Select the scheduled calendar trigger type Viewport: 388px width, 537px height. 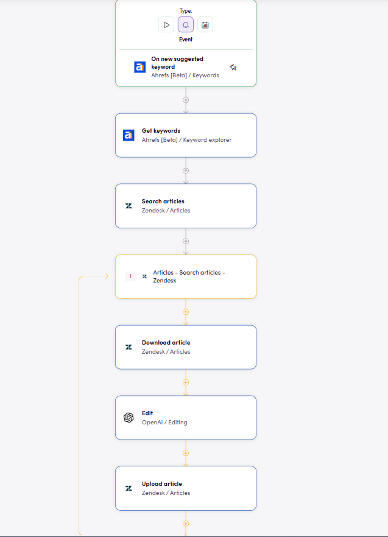[205, 24]
